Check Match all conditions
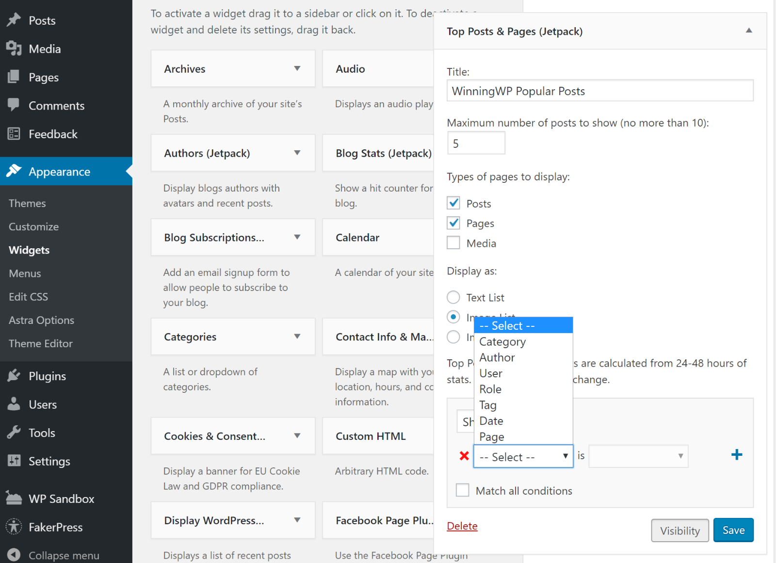The width and height of the screenshot is (776, 563). coord(463,490)
